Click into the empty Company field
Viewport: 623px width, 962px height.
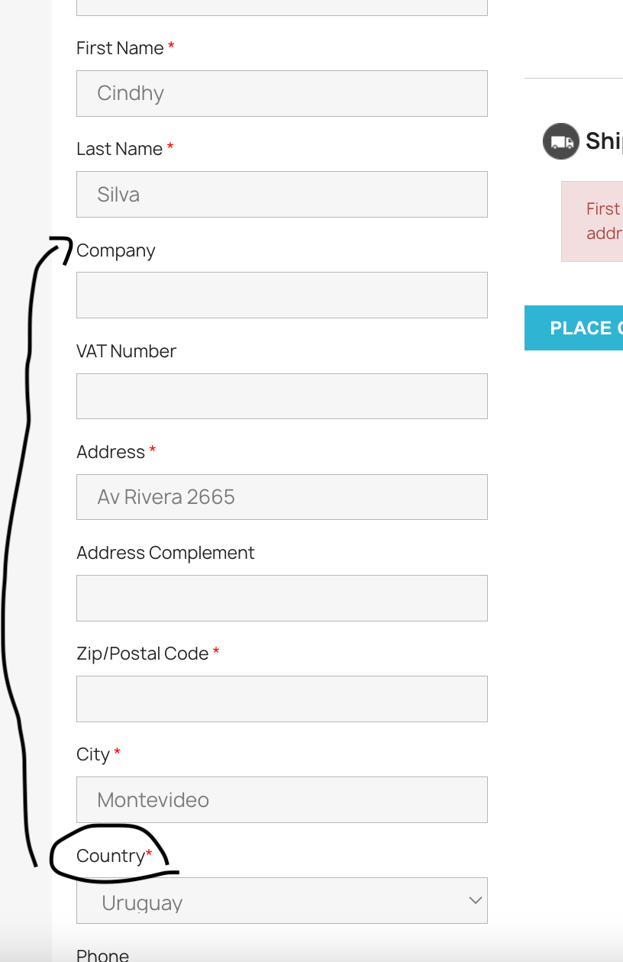[282, 295]
